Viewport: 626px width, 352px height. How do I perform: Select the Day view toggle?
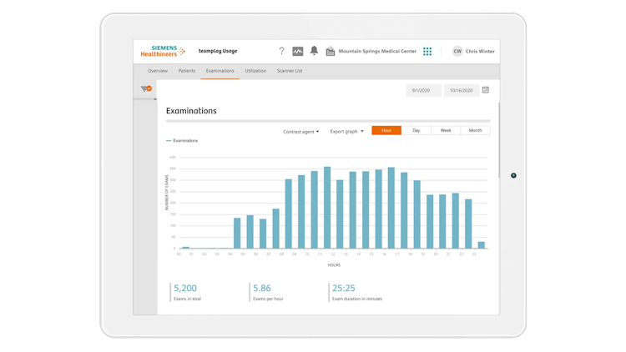click(416, 130)
